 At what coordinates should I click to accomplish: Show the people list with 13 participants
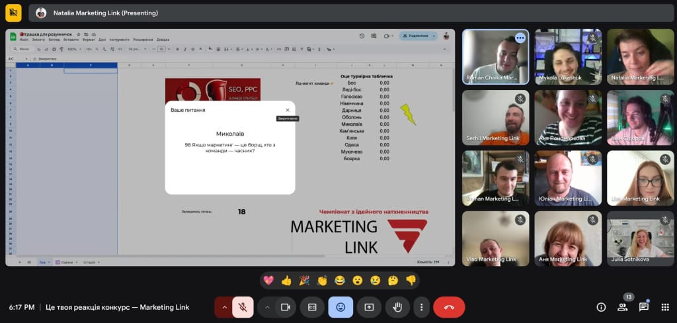click(622, 307)
